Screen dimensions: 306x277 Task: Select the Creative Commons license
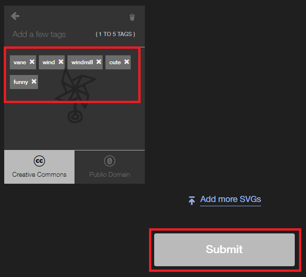click(x=39, y=167)
